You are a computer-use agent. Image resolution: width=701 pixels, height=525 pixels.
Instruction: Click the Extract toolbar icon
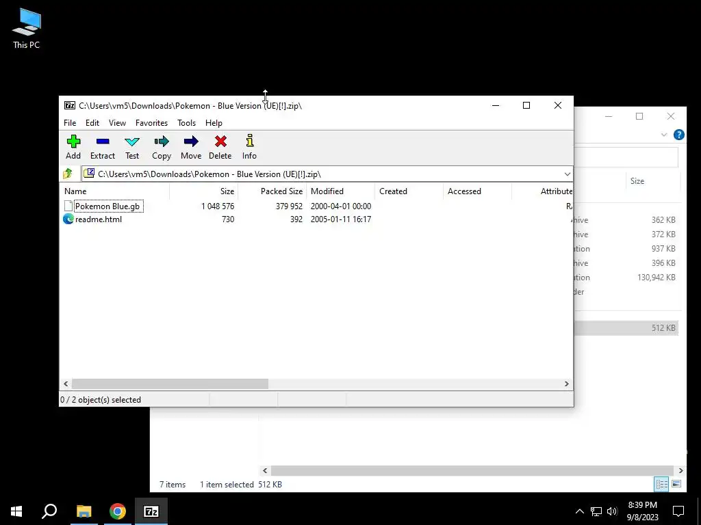(x=103, y=147)
